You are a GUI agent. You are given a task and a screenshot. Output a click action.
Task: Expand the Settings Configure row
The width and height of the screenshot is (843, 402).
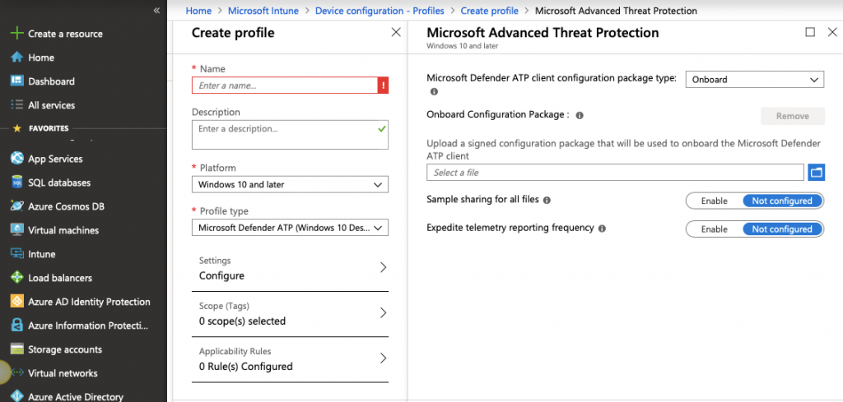pos(290,268)
